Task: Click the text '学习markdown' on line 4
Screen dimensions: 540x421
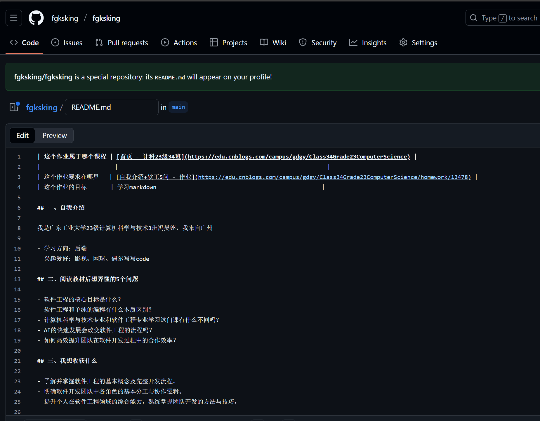Action: click(x=137, y=187)
